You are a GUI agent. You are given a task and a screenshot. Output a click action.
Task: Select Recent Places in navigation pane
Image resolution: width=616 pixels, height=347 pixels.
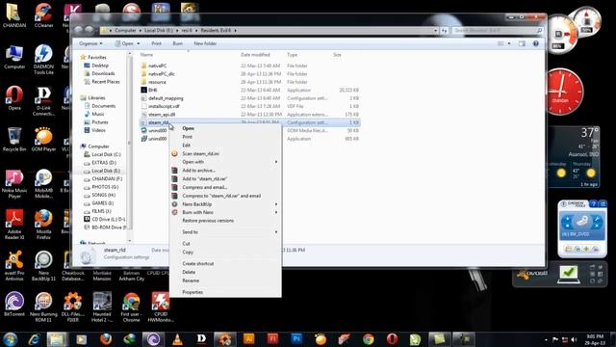pyautogui.click(x=105, y=82)
